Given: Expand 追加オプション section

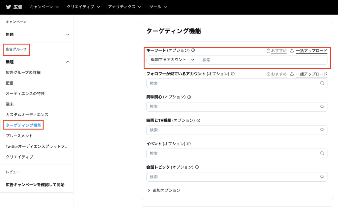Looking at the screenshot, I should point(164,191).
